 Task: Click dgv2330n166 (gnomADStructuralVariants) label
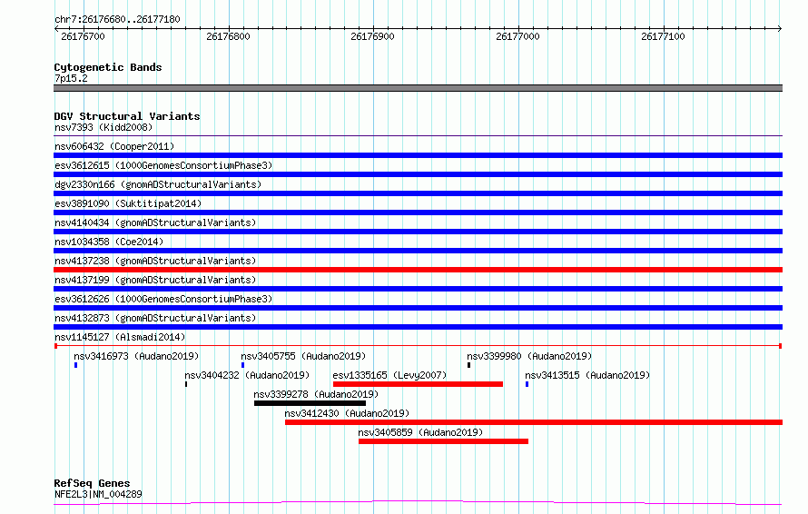pyautogui.click(x=158, y=184)
